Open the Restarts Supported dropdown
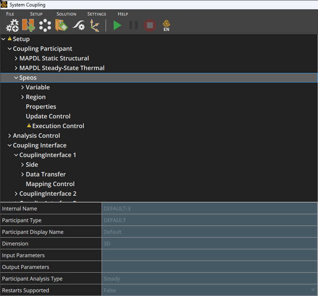Image resolution: width=318 pixels, height=296 pixels. [x=313, y=290]
